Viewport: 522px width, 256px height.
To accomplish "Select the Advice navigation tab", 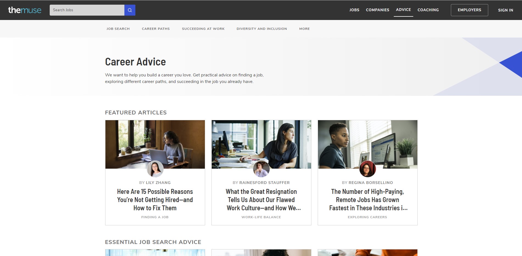I will 403,10.
